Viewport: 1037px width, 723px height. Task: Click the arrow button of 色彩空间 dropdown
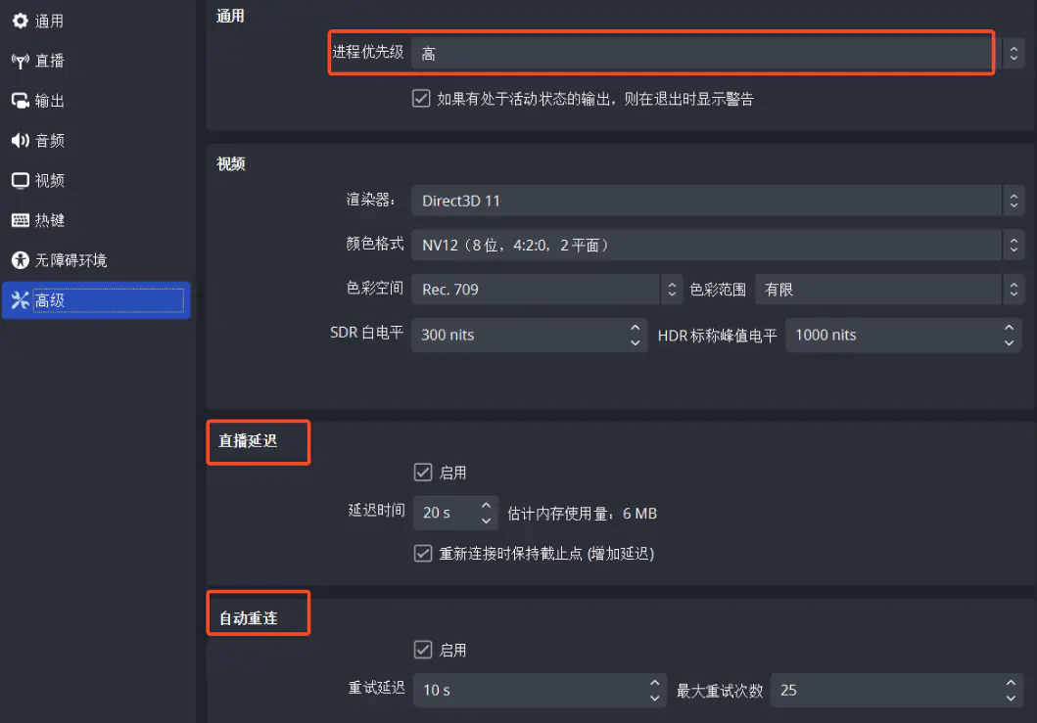(x=672, y=290)
